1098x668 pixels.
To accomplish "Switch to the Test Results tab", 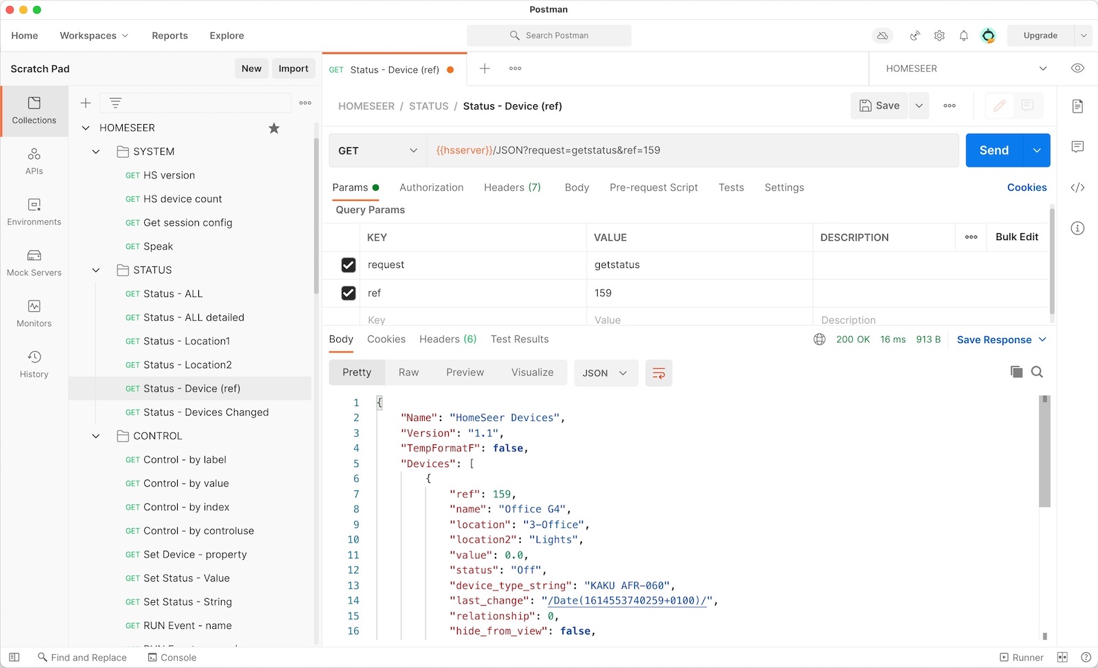I will coord(519,339).
